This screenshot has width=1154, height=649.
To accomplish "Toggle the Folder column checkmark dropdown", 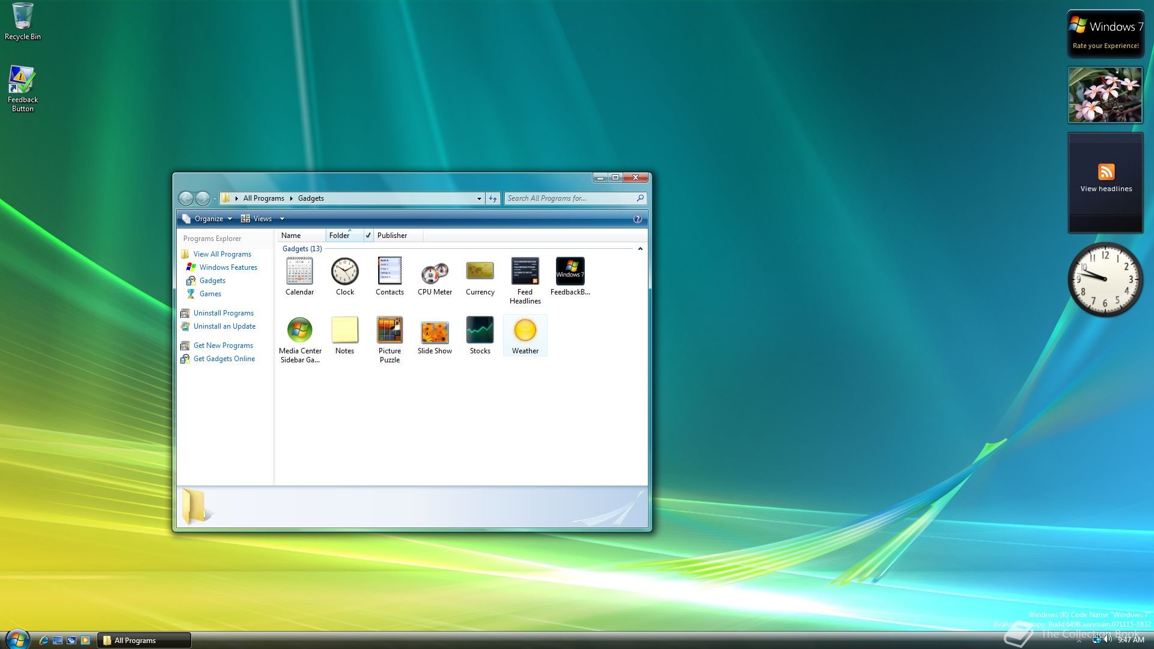I will (x=368, y=236).
